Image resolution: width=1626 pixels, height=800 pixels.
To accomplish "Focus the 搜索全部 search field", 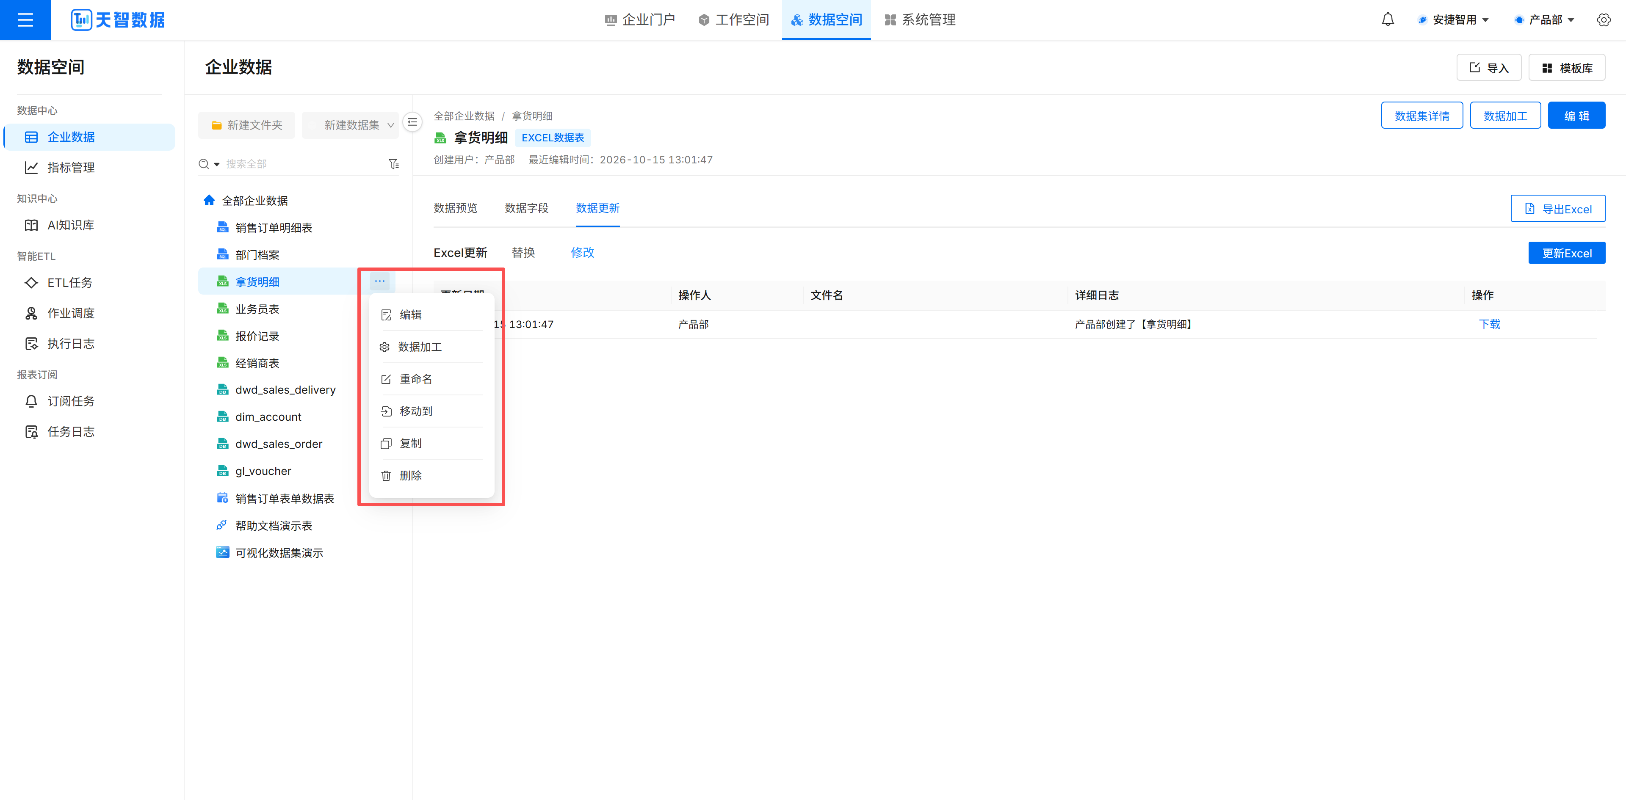I will [x=303, y=164].
